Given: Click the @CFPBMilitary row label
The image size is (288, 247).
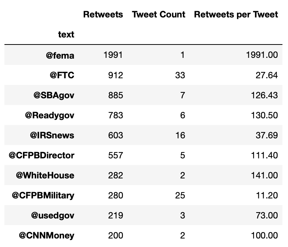Looking at the screenshot, I should (42, 195).
